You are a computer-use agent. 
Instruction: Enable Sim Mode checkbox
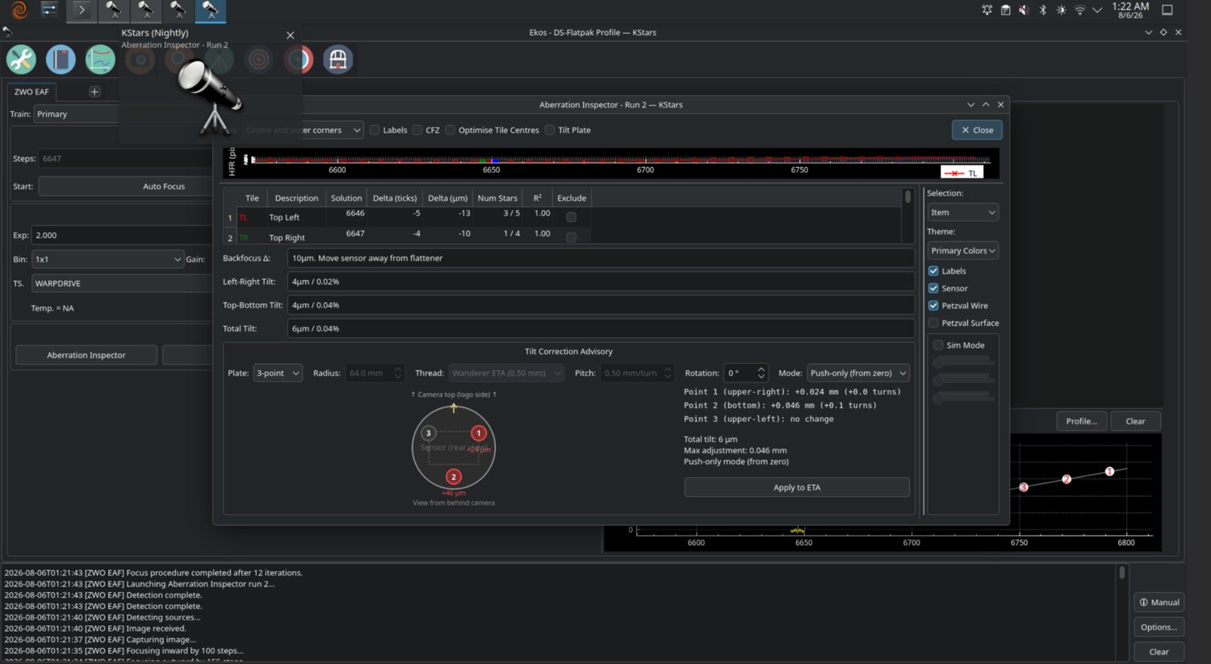938,345
